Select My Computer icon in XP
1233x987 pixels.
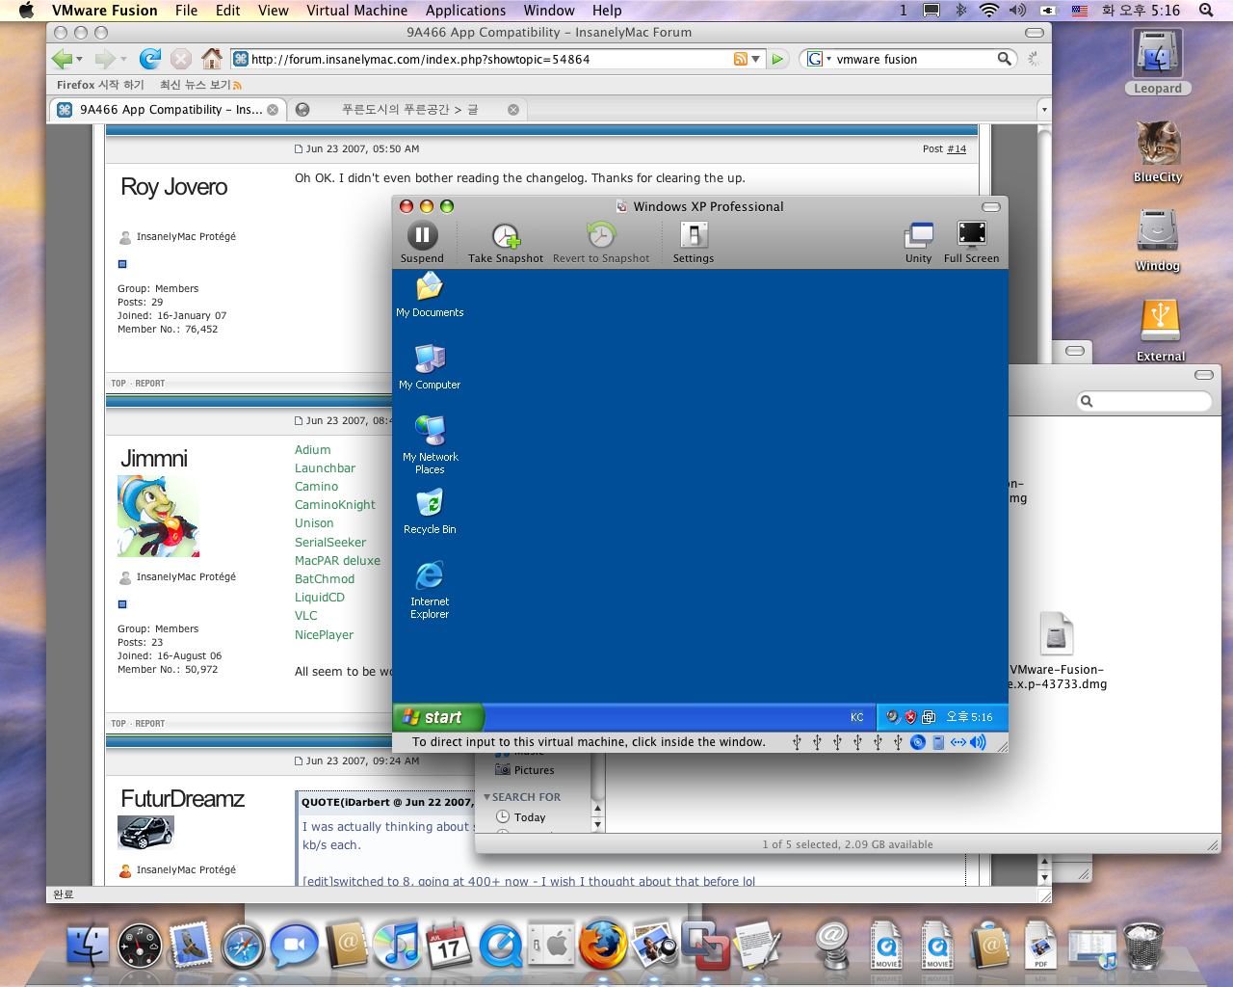tap(430, 367)
